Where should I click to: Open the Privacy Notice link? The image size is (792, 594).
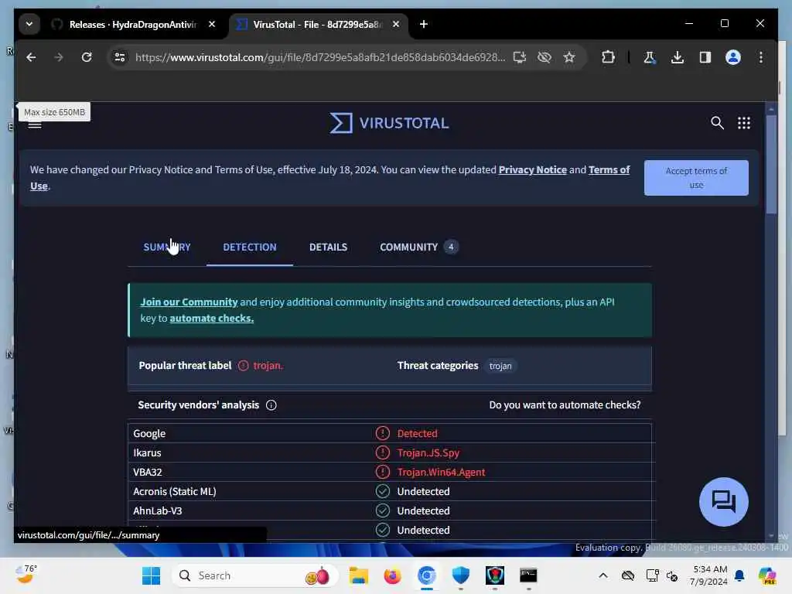coord(532,169)
